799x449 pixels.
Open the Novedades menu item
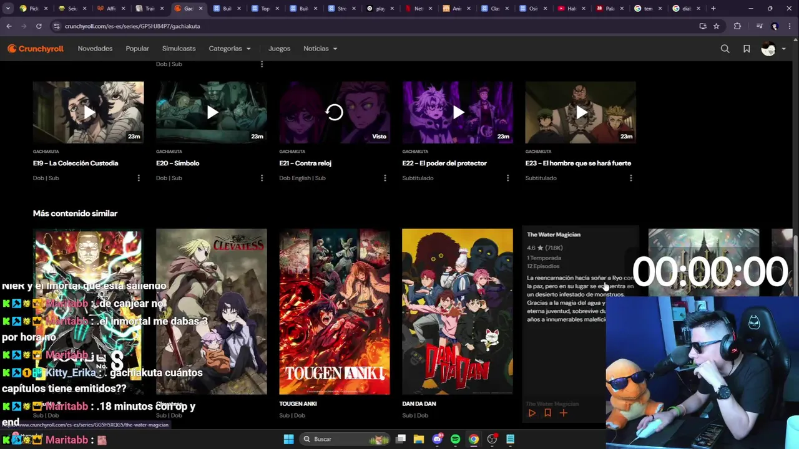coord(95,49)
